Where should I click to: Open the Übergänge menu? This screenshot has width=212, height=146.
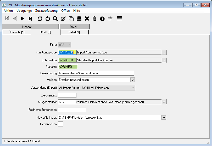pos(24,11)
